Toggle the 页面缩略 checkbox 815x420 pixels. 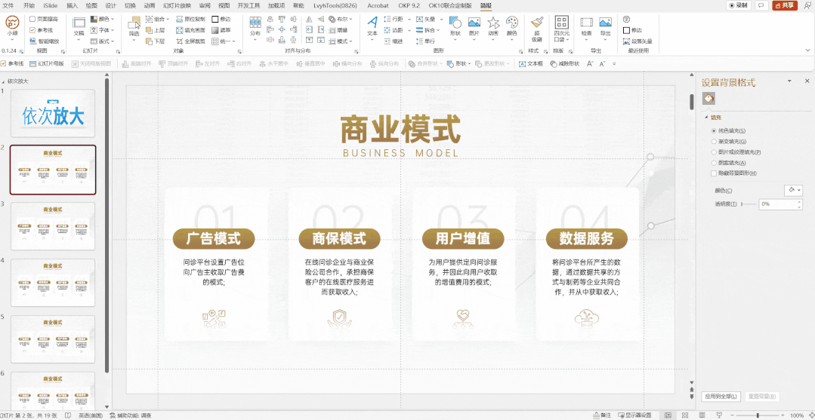32,19
